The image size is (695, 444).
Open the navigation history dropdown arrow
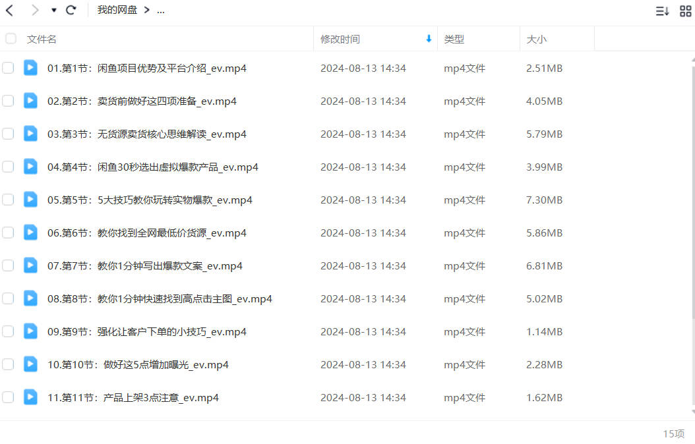point(53,10)
